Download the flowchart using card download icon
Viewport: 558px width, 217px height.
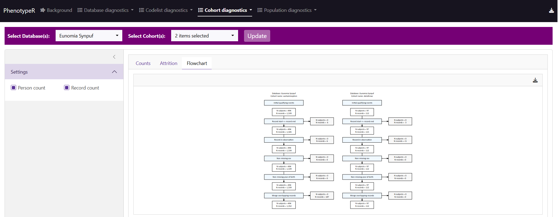(535, 80)
